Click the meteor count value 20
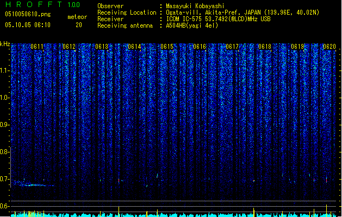The height and width of the screenshot is (217, 342). pos(79,25)
